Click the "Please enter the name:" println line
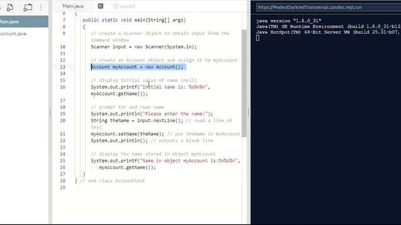 [x=152, y=114]
